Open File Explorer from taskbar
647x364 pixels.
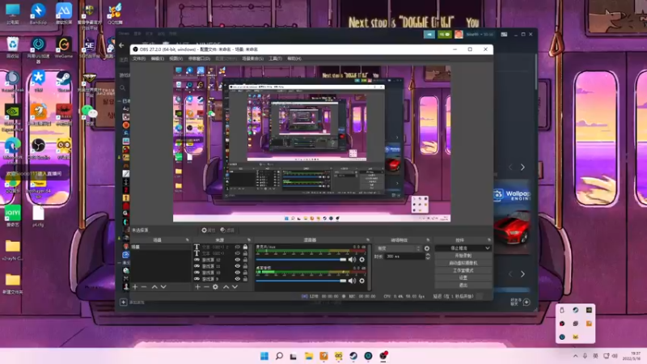[309, 356]
